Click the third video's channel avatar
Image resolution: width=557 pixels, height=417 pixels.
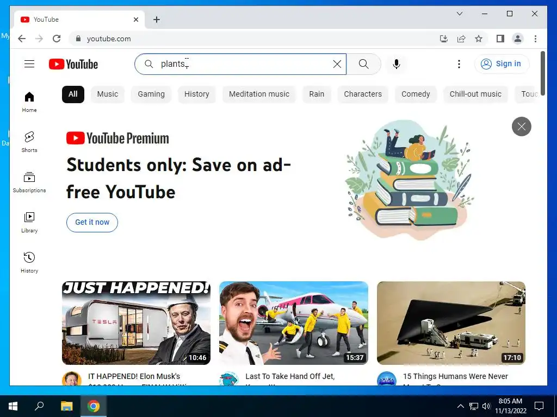point(387,378)
